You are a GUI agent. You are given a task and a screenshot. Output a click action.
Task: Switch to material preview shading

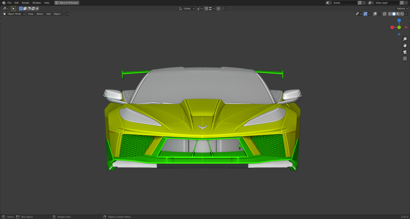point(398,14)
